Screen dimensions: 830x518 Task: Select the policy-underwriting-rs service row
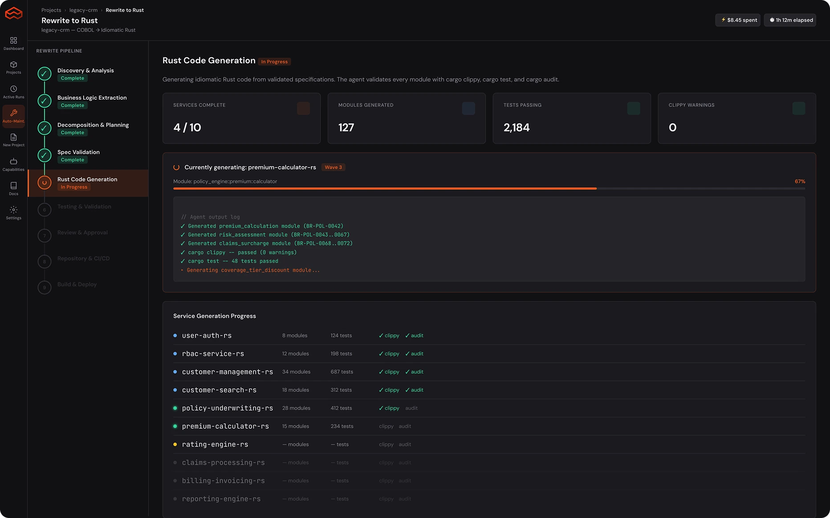pos(489,408)
